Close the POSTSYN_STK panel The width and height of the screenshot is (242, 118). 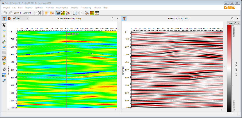237,18
